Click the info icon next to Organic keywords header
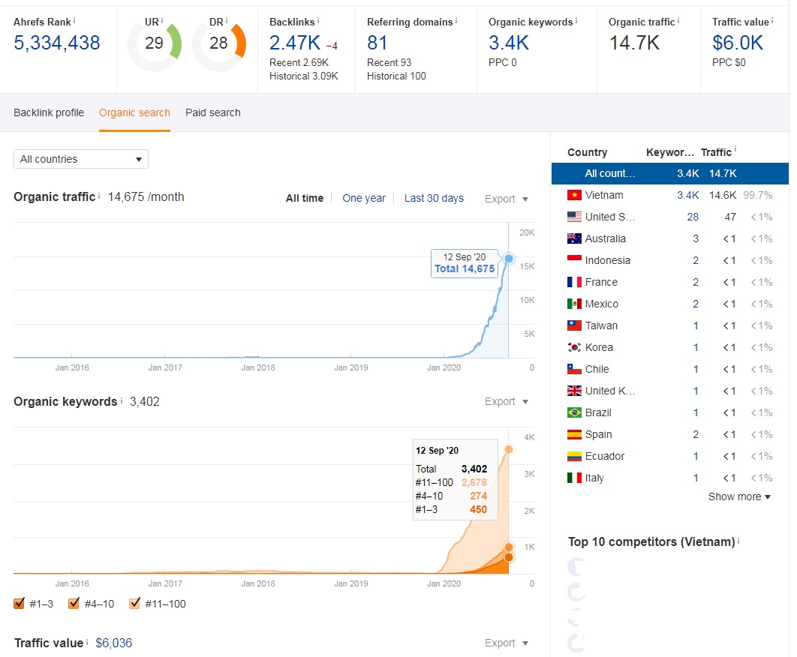The height and width of the screenshot is (657, 797). (x=576, y=20)
